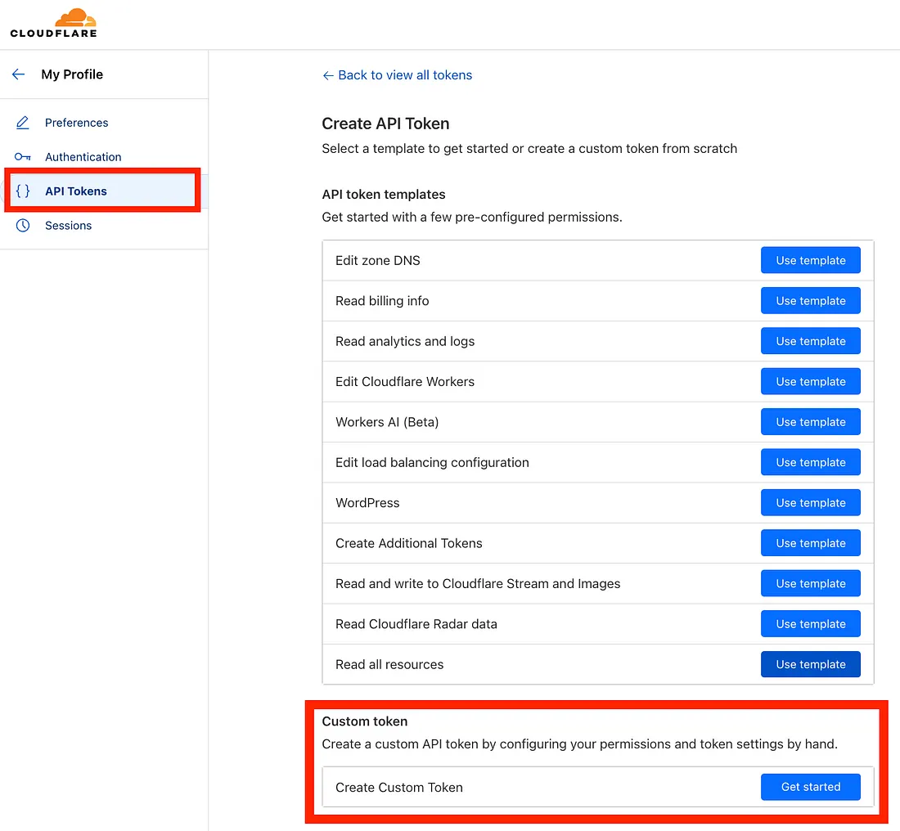Click the Create Additional Tokens label
Viewport: 900px width, 831px height.
point(408,543)
